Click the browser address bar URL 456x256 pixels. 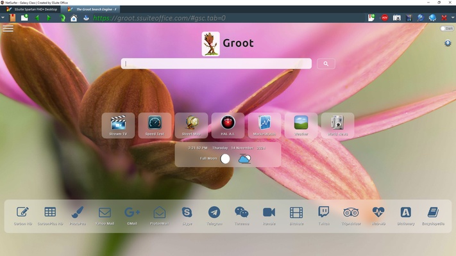[x=159, y=18]
